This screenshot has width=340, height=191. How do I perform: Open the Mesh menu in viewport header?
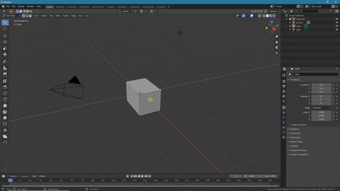point(58,16)
